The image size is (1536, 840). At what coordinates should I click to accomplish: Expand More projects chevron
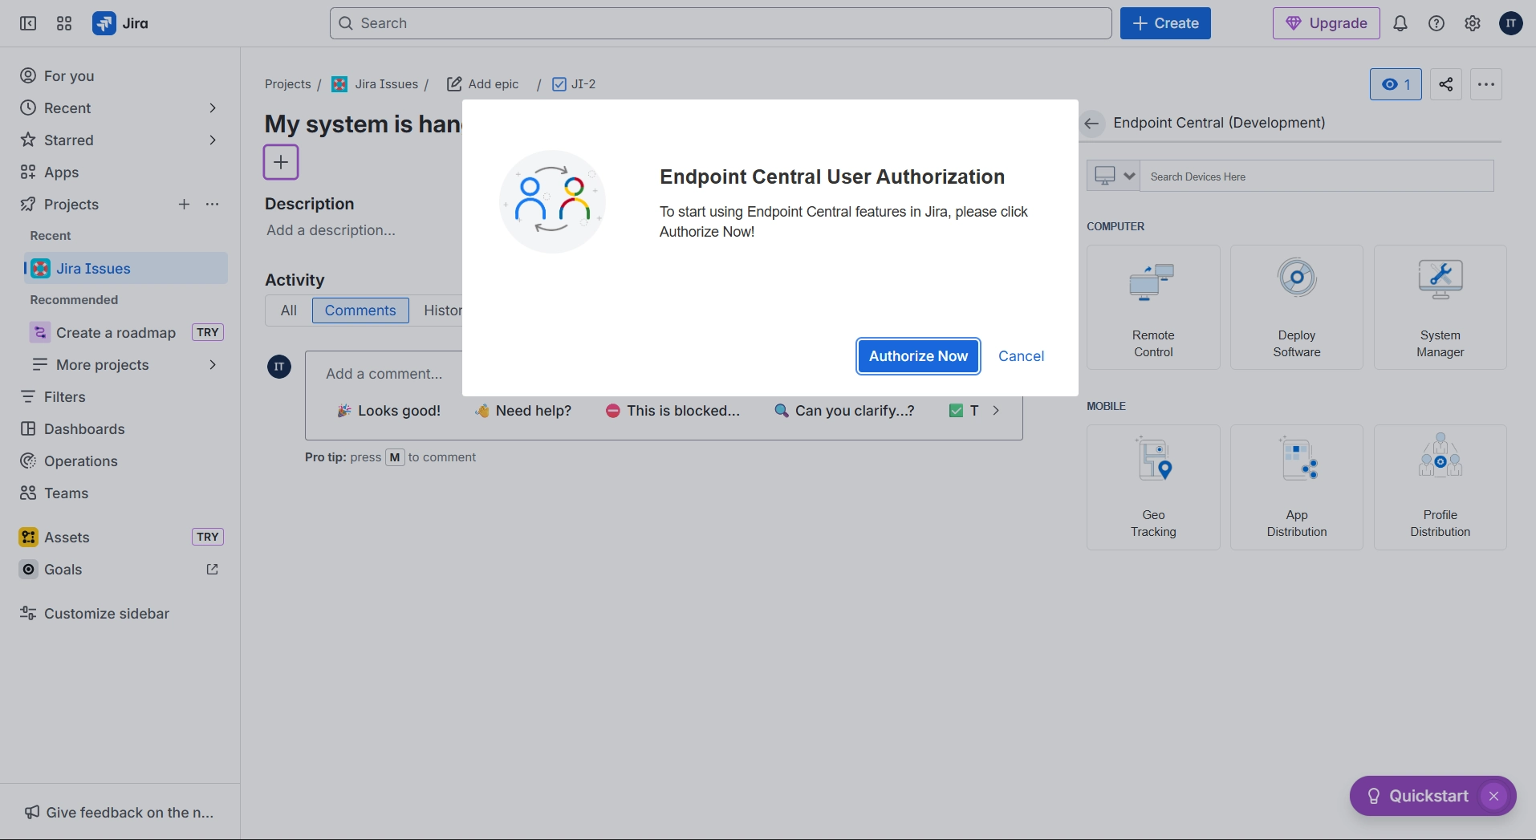[x=213, y=365]
